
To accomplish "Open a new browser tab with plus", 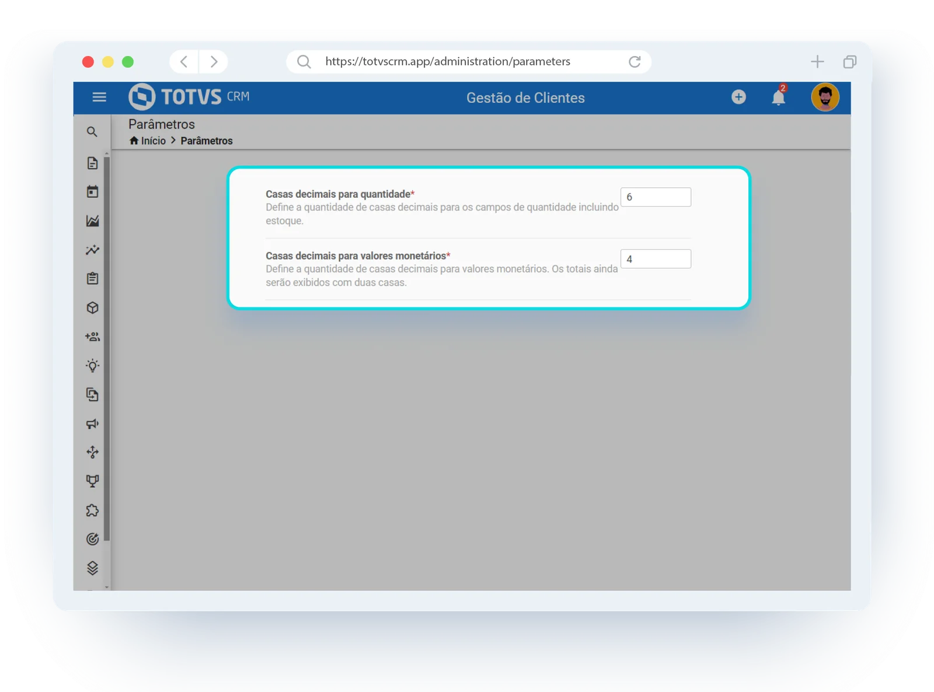I will (x=817, y=61).
